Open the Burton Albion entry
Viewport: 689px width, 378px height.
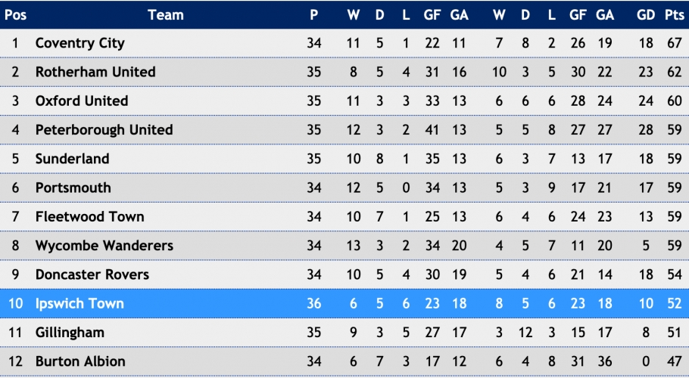point(80,361)
